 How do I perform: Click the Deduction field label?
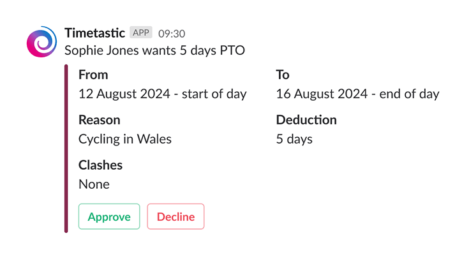pyautogui.click(x=306, y=119)
